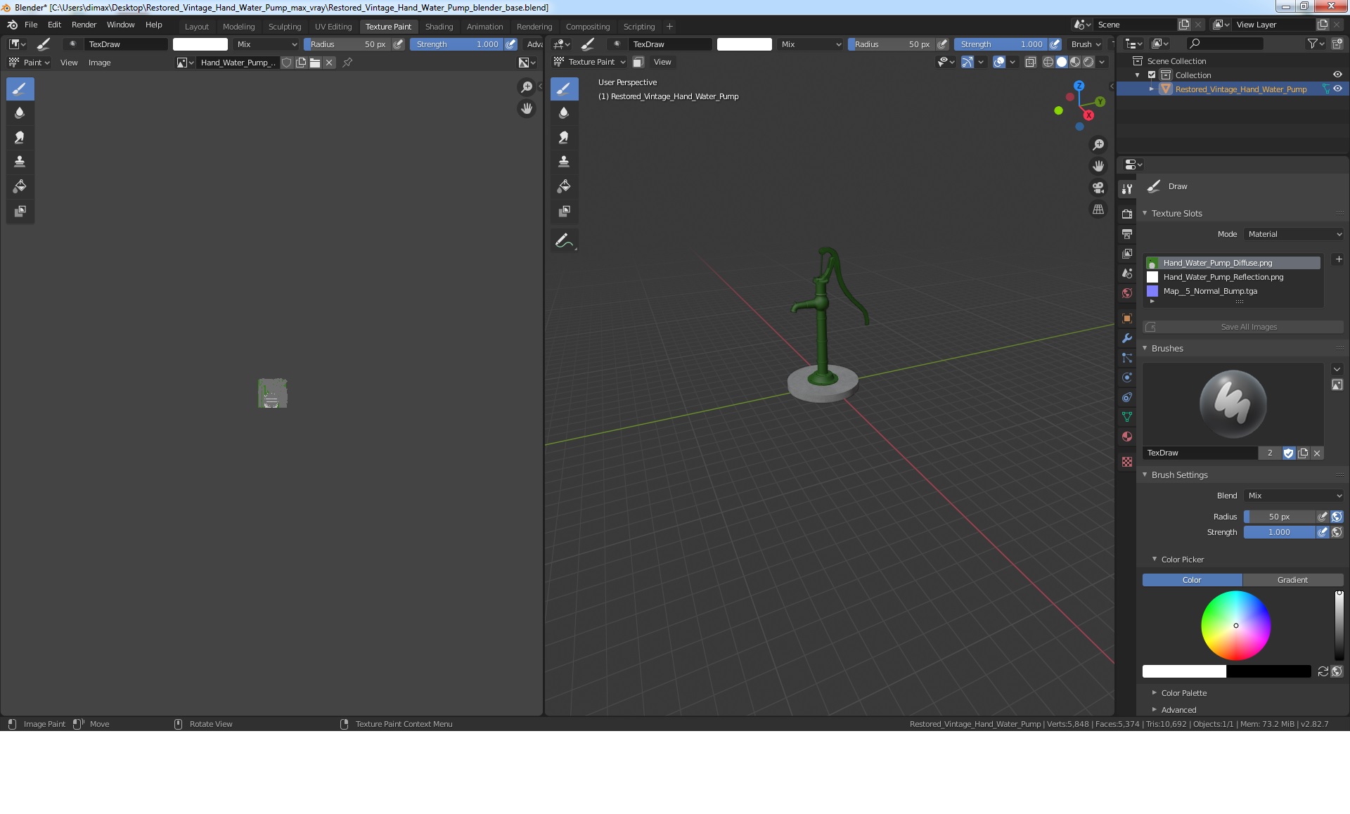Select the Mask tool in image editor
The width and height of the screenshot is (1350, 814).
coord(20,212)
